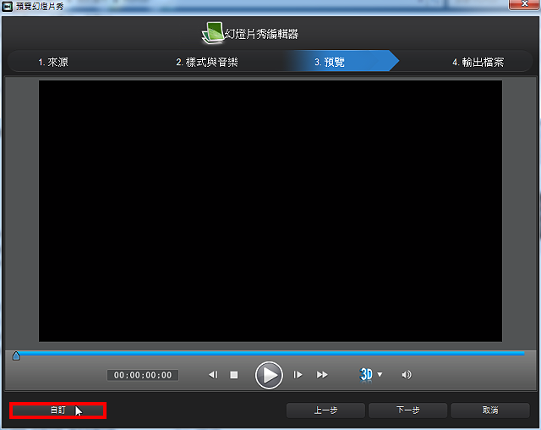Open the 3D options dropdown arrow
The width and height of the screenshot is (541, 430).
coord(380,374)
